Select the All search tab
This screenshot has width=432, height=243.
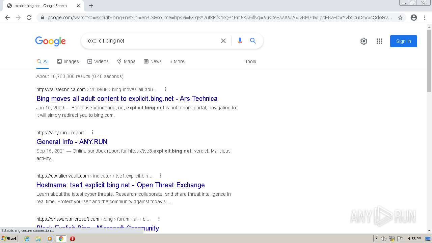click(x=43, y=61)
